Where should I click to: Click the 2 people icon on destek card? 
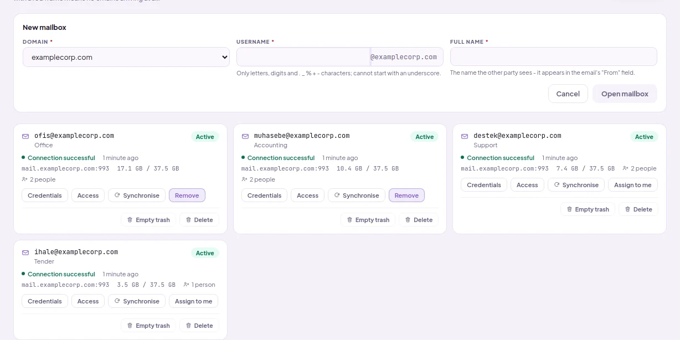point(625,168)
